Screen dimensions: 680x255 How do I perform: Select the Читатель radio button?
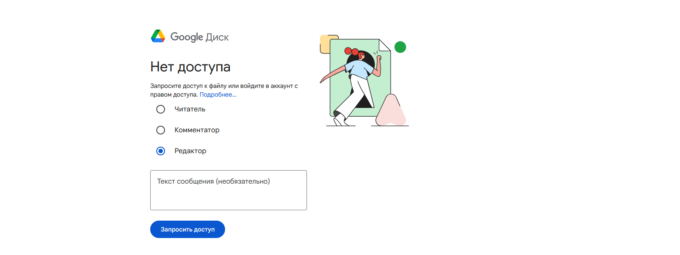tap(161, 109)
